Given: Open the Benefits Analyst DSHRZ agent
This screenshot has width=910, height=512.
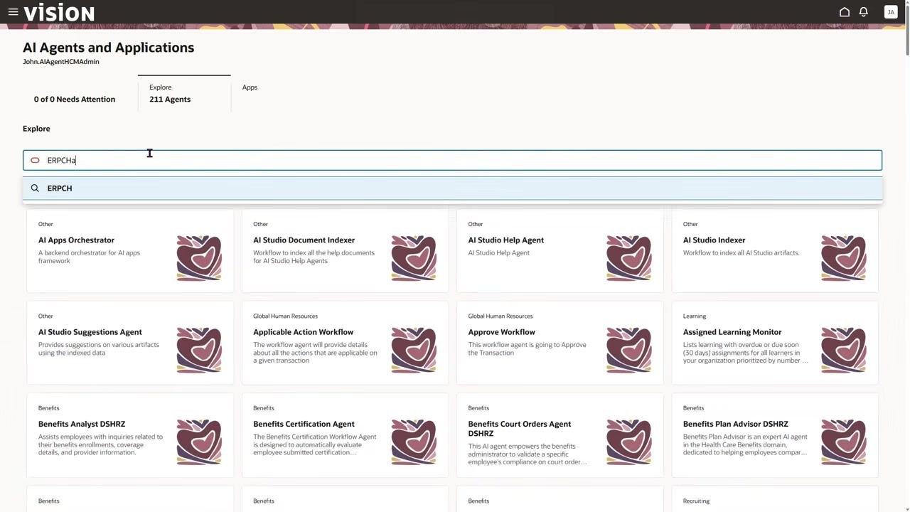Looking at the screenshot, I should coord(82,425).
